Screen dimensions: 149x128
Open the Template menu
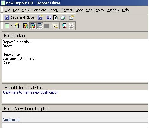point(39,10)
